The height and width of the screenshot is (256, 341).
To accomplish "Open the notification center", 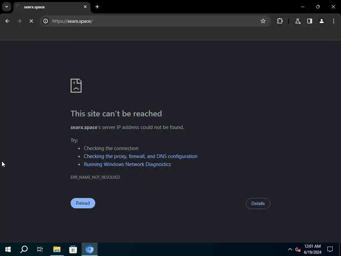I will (330, 249).
